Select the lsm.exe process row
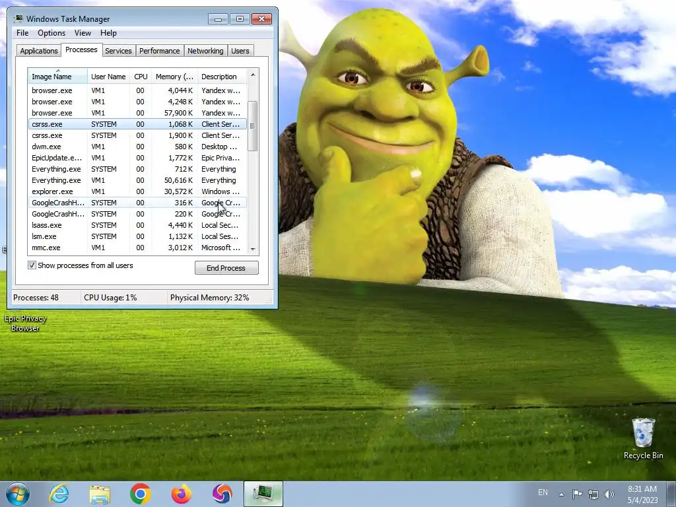This screenshot has width=676, height=507. pos(137,236)
